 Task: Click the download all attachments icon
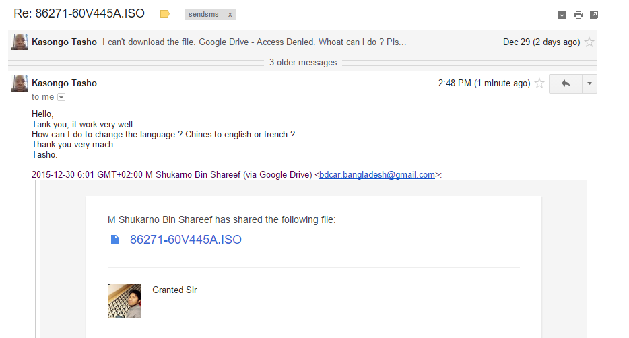(562, 15)
